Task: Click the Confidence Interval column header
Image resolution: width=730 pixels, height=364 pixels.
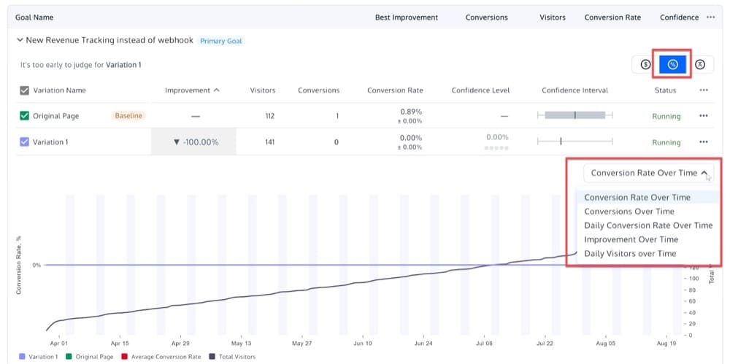Action: coord(575,90)
